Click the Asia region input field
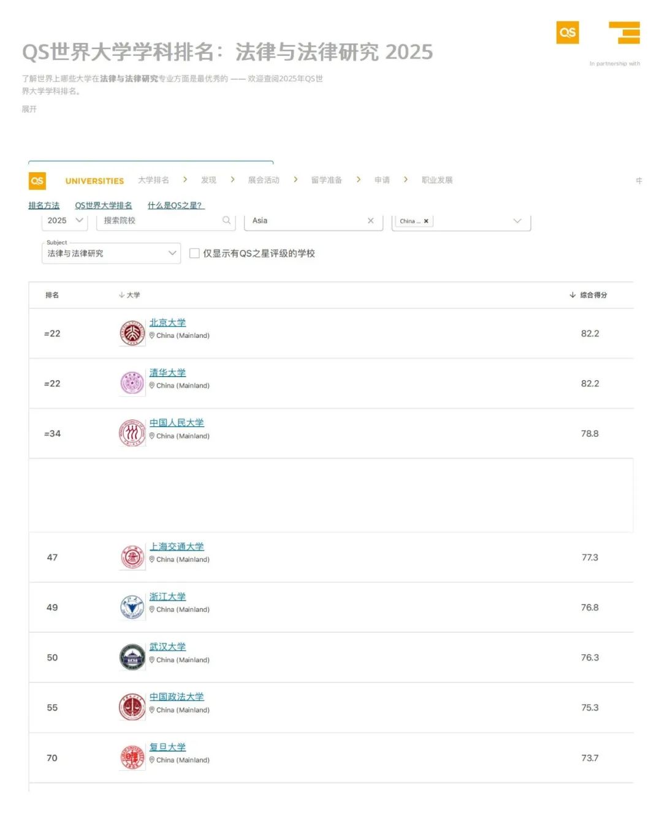Screen dimensions: 662x837 coord(313,221)
